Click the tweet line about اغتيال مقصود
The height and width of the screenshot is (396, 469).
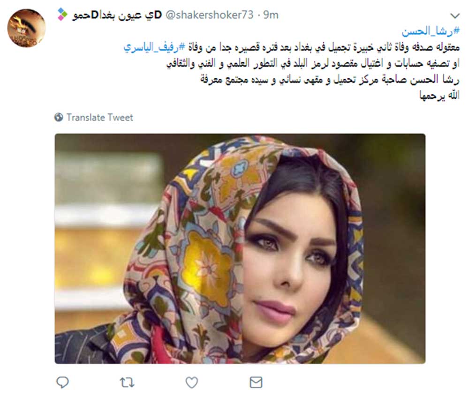(313, 63)
